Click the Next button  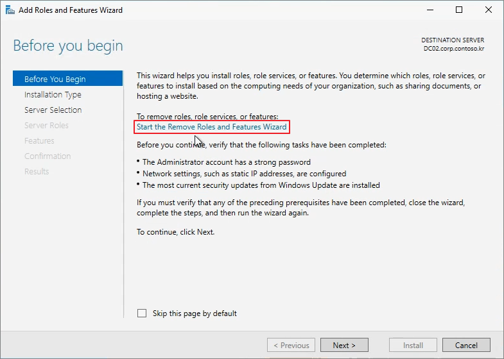(x=344, y=345)
